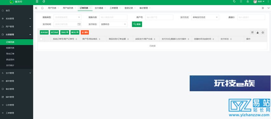Expand 支付管理 sidebar menu

(17, 73)
